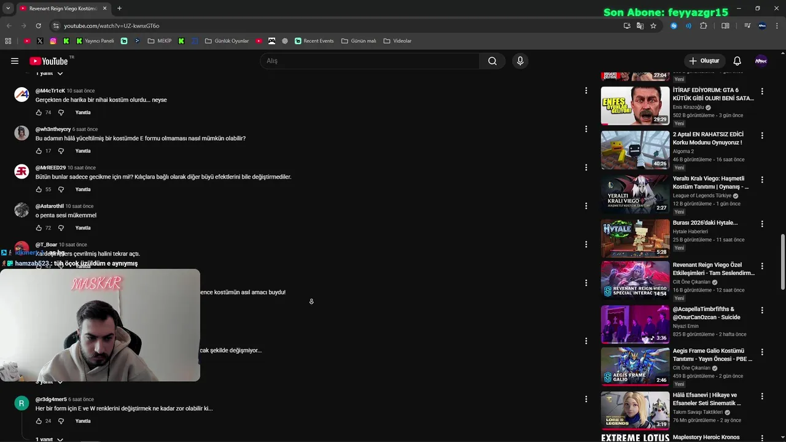Open the tab search dropdown arrow
The height and width of the screenshot is (442, 786).
point(8,9)
